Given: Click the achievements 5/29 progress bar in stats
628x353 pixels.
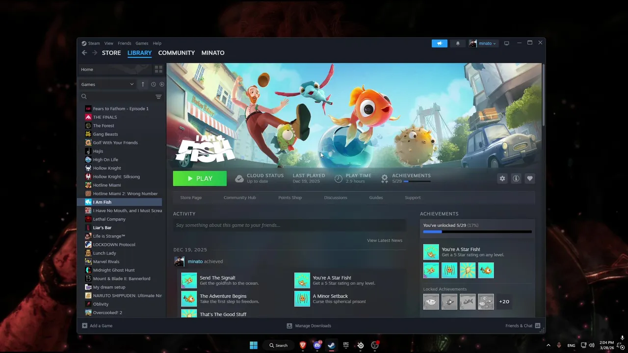Looking at the screenshot, I should tap(417, 181).
